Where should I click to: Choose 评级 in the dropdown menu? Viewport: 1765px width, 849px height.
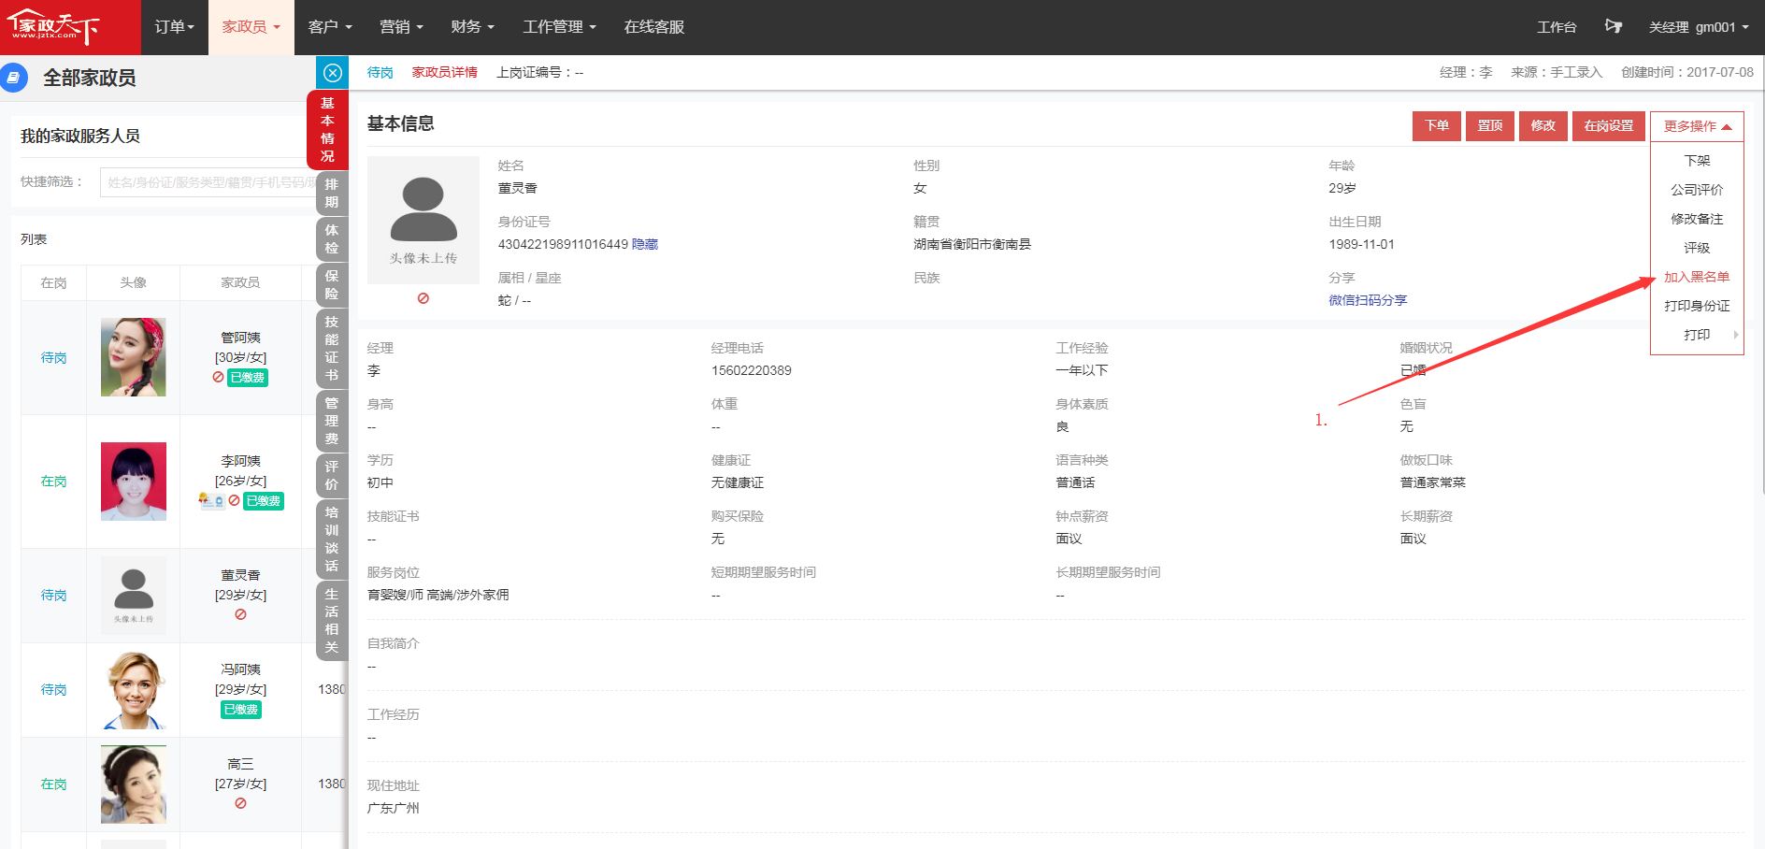point(1697,248)
